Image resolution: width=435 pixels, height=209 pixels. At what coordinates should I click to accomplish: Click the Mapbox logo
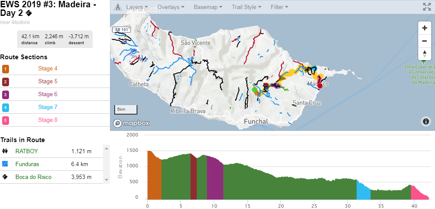pyautogui.click(x=132, y=123)
